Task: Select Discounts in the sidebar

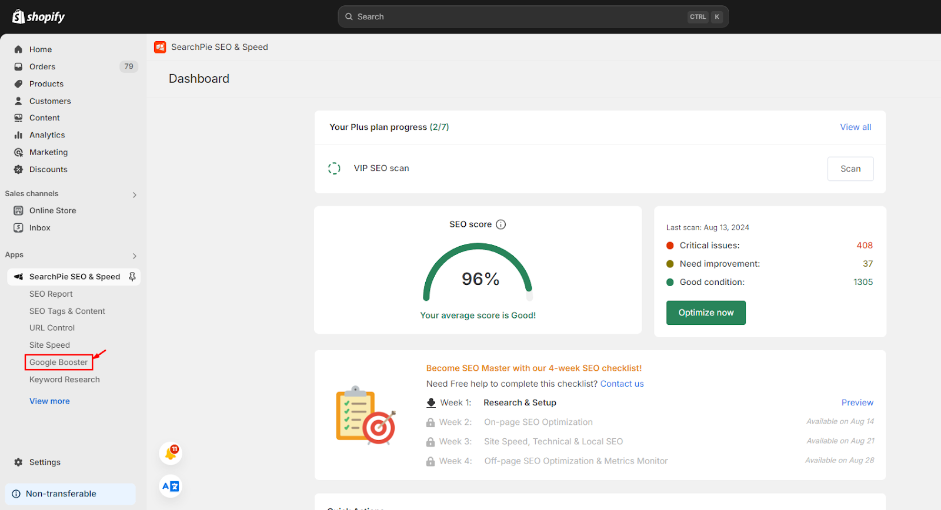Action: pos(48,169)
